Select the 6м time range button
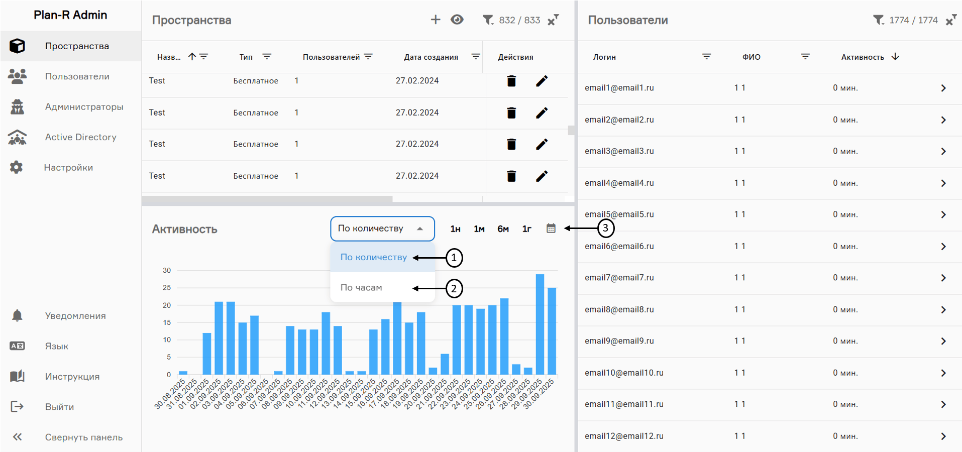Viewport: 962px width, 452px height. pyautogui.click(x=503, y=229)
